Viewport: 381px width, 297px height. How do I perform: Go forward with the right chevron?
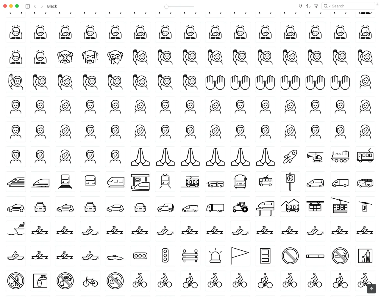[42, 6]
